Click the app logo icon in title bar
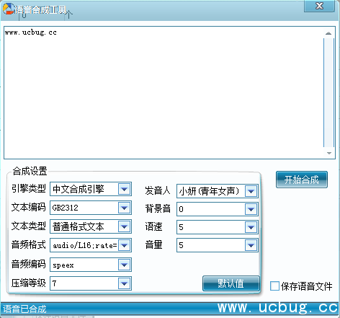This screenshot has width=340, height=318. [x=9, y=9]
